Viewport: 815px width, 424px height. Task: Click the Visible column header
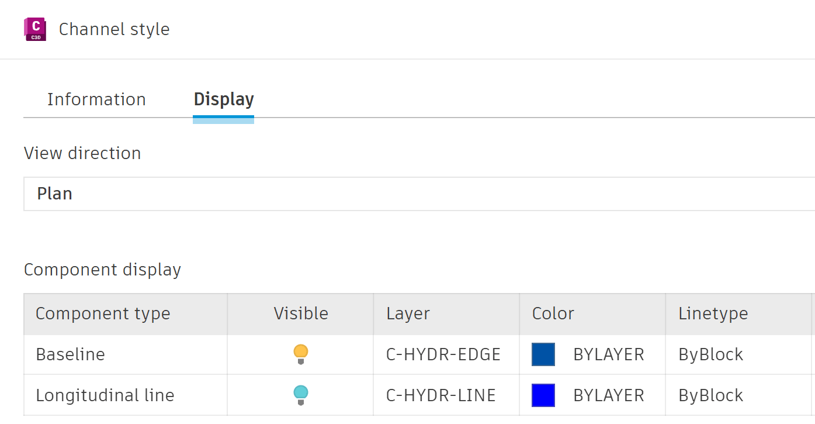pyautogui.click(x=301, y=313)
